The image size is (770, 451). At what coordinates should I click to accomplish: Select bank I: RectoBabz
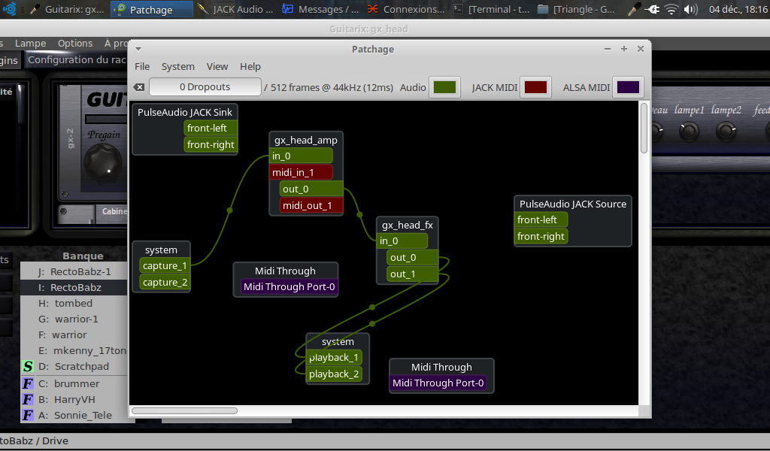74,288
